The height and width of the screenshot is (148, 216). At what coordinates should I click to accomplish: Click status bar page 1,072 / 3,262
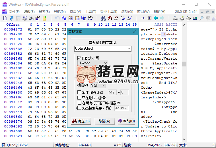(x=15, y=145)
